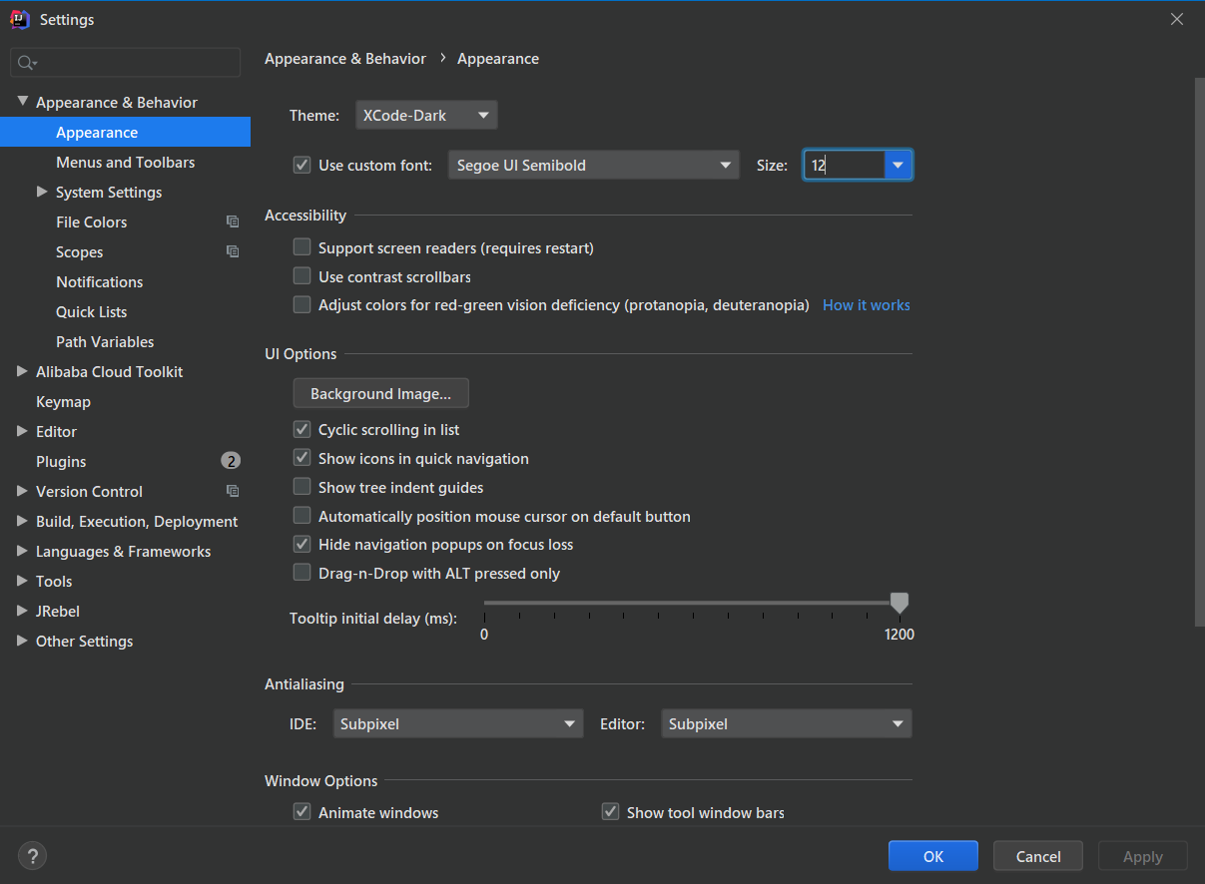This screenshot has width=1205, height=884.
Task: Uncheck Animate windows option
Action: point(301,813)
